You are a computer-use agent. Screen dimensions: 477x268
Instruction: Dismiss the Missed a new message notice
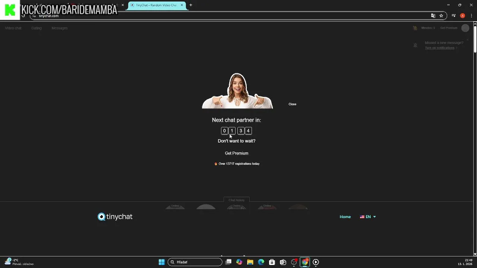(x=467, y=40)
